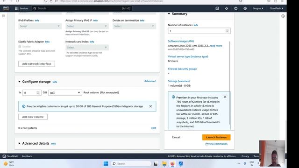Open File Explorer from the taskbar
The image size is (299, 168).
[164, 164]
